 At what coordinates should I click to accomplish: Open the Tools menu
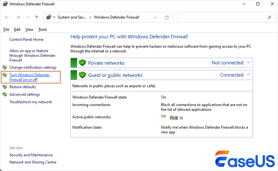[x=42, y=29]
